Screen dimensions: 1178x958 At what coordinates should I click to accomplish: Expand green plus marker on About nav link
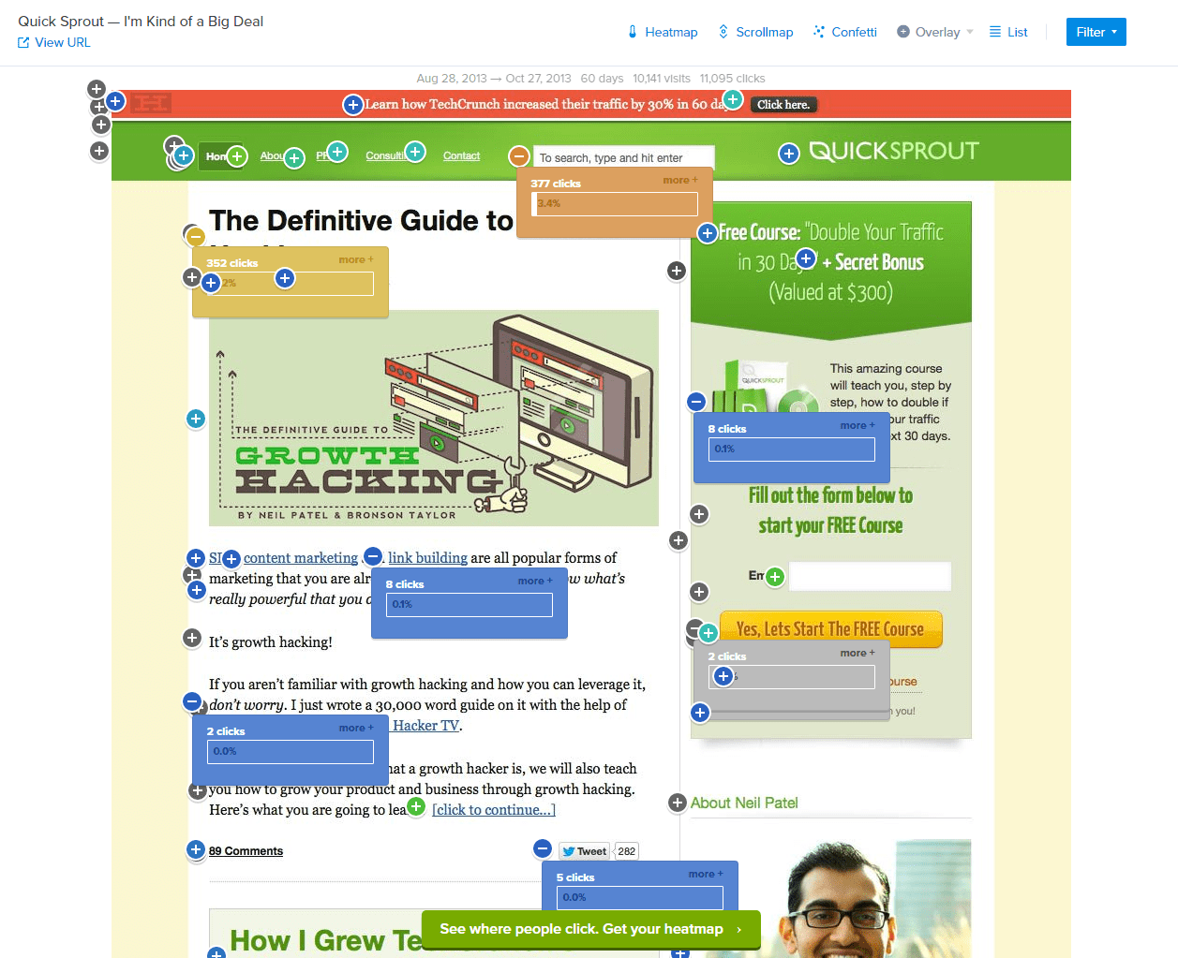[294, 158]
